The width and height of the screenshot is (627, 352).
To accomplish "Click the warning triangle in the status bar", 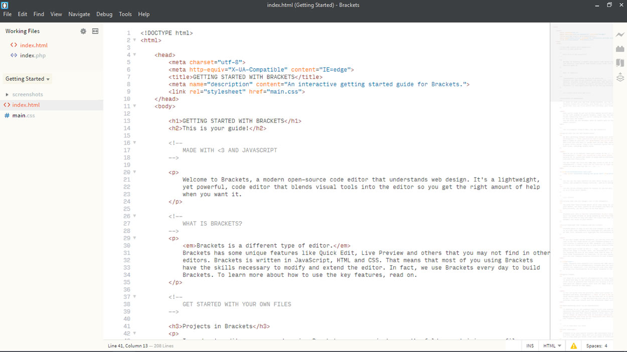I will pyautogui.click(x=573, y=346).
